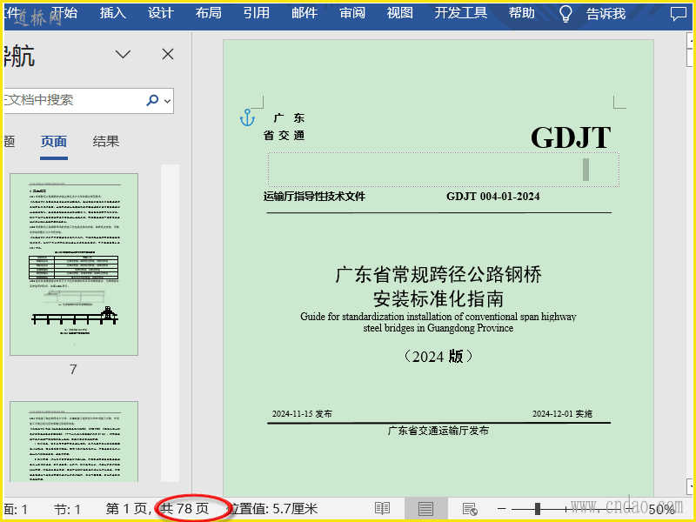
Task: Switch to the 视图 ribbon tab
Action: coord(400,13)
